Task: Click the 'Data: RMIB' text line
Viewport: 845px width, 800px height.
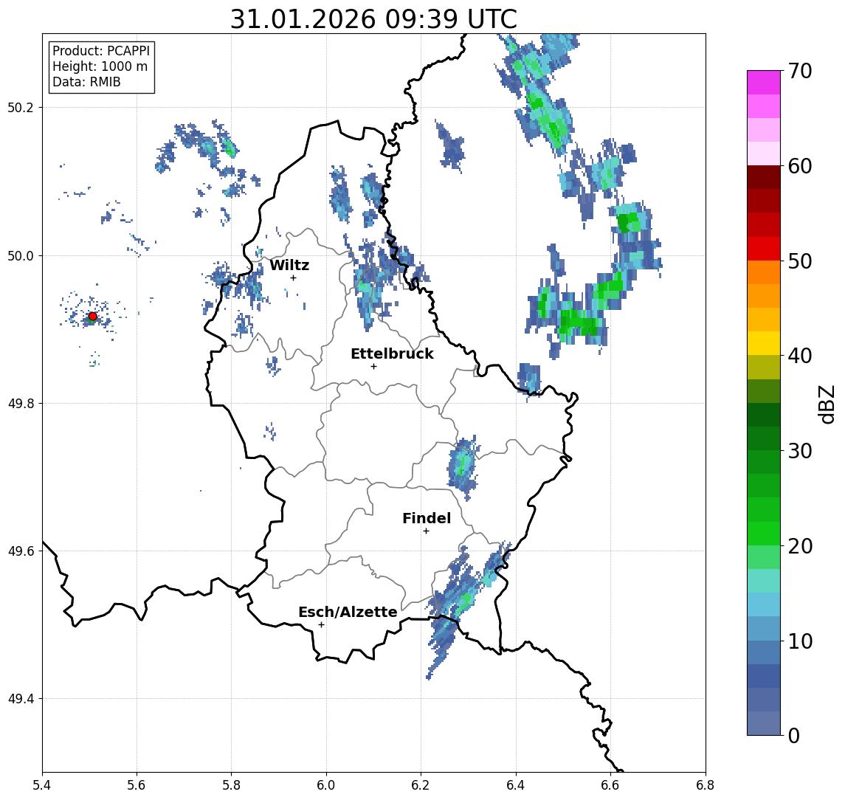Action: (x=86, y=82)
